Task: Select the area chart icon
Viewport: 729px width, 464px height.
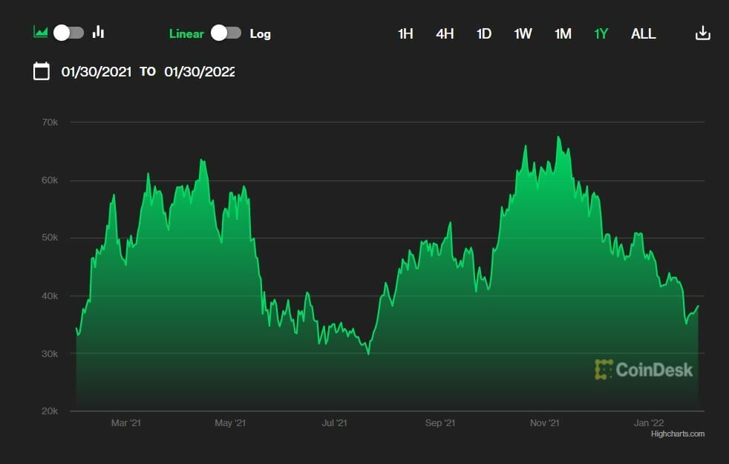Action: pos(40,32)
